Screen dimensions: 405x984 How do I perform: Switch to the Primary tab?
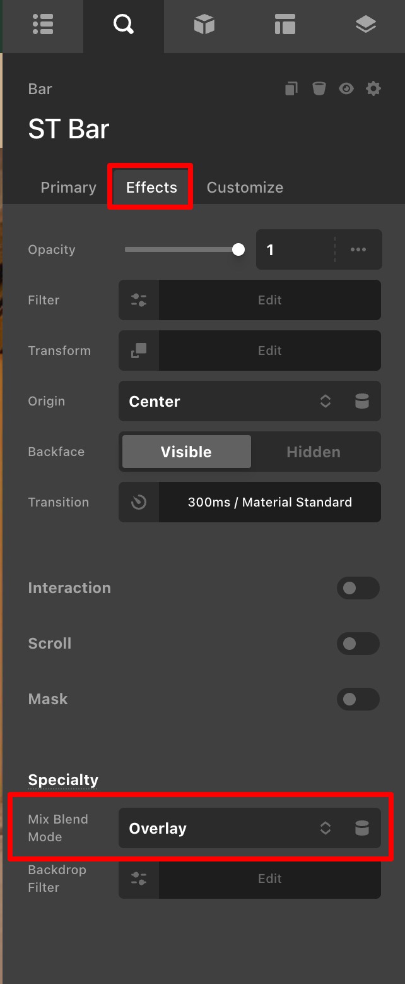(x=68, y=188)
